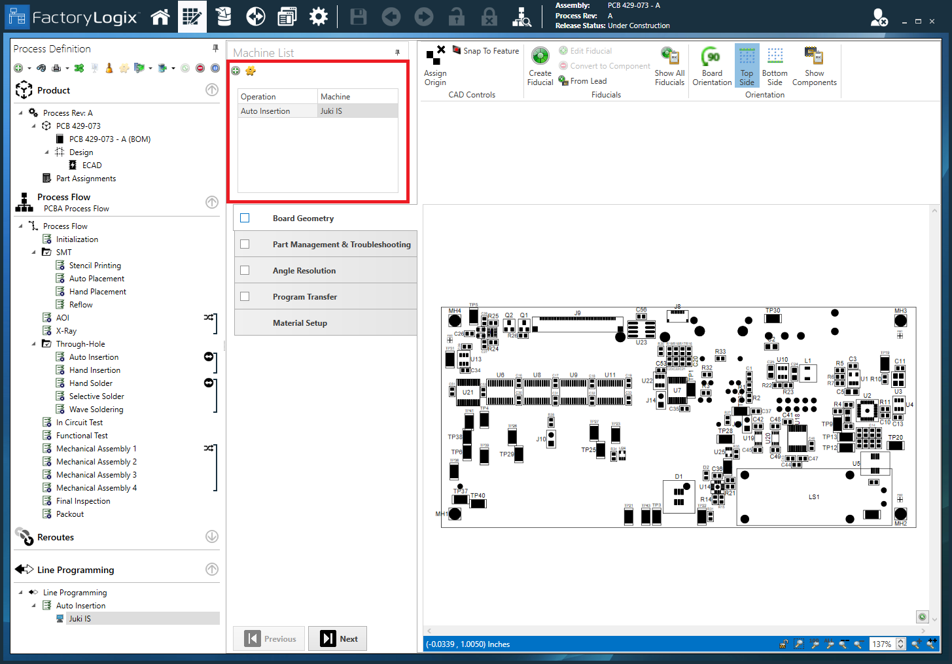Click the Home icon in top bar
Image resolution: width=952 pixels, height=664 pixels.
coord(160,17)
